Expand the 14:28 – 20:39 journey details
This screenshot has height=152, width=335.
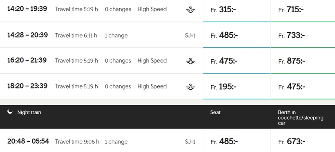click(101, 35)
